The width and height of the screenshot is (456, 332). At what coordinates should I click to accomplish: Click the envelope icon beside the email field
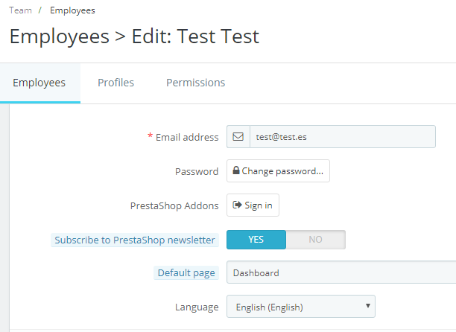[238, 137]
